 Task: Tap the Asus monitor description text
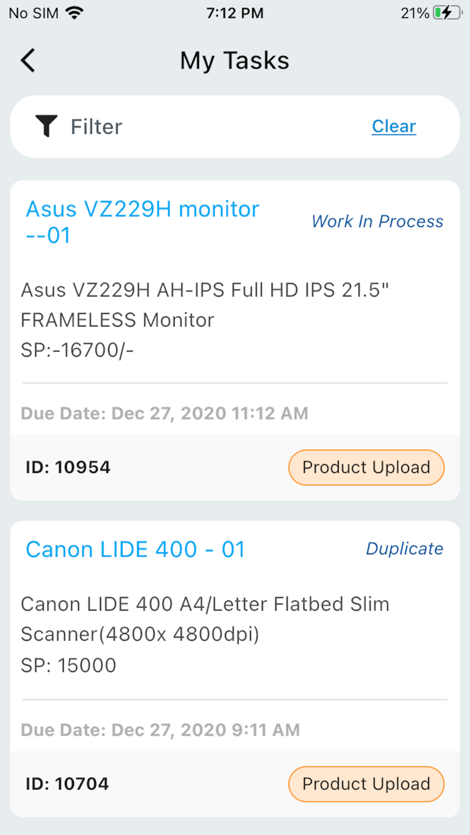[x=205, y=320]
